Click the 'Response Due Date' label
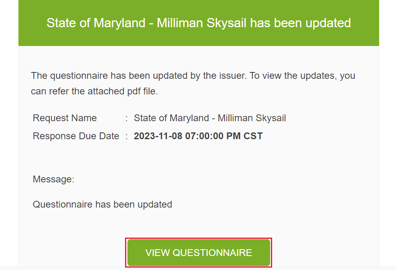 (x=76, y=136)
